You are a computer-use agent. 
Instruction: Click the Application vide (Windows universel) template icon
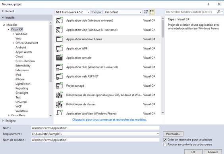pos(59,20)
